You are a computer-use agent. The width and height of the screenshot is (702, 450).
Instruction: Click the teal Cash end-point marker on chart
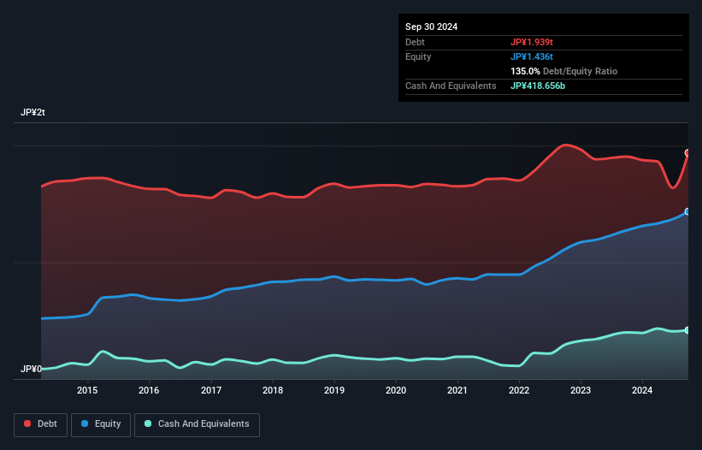pyautogui.click(x=687, y=330)
